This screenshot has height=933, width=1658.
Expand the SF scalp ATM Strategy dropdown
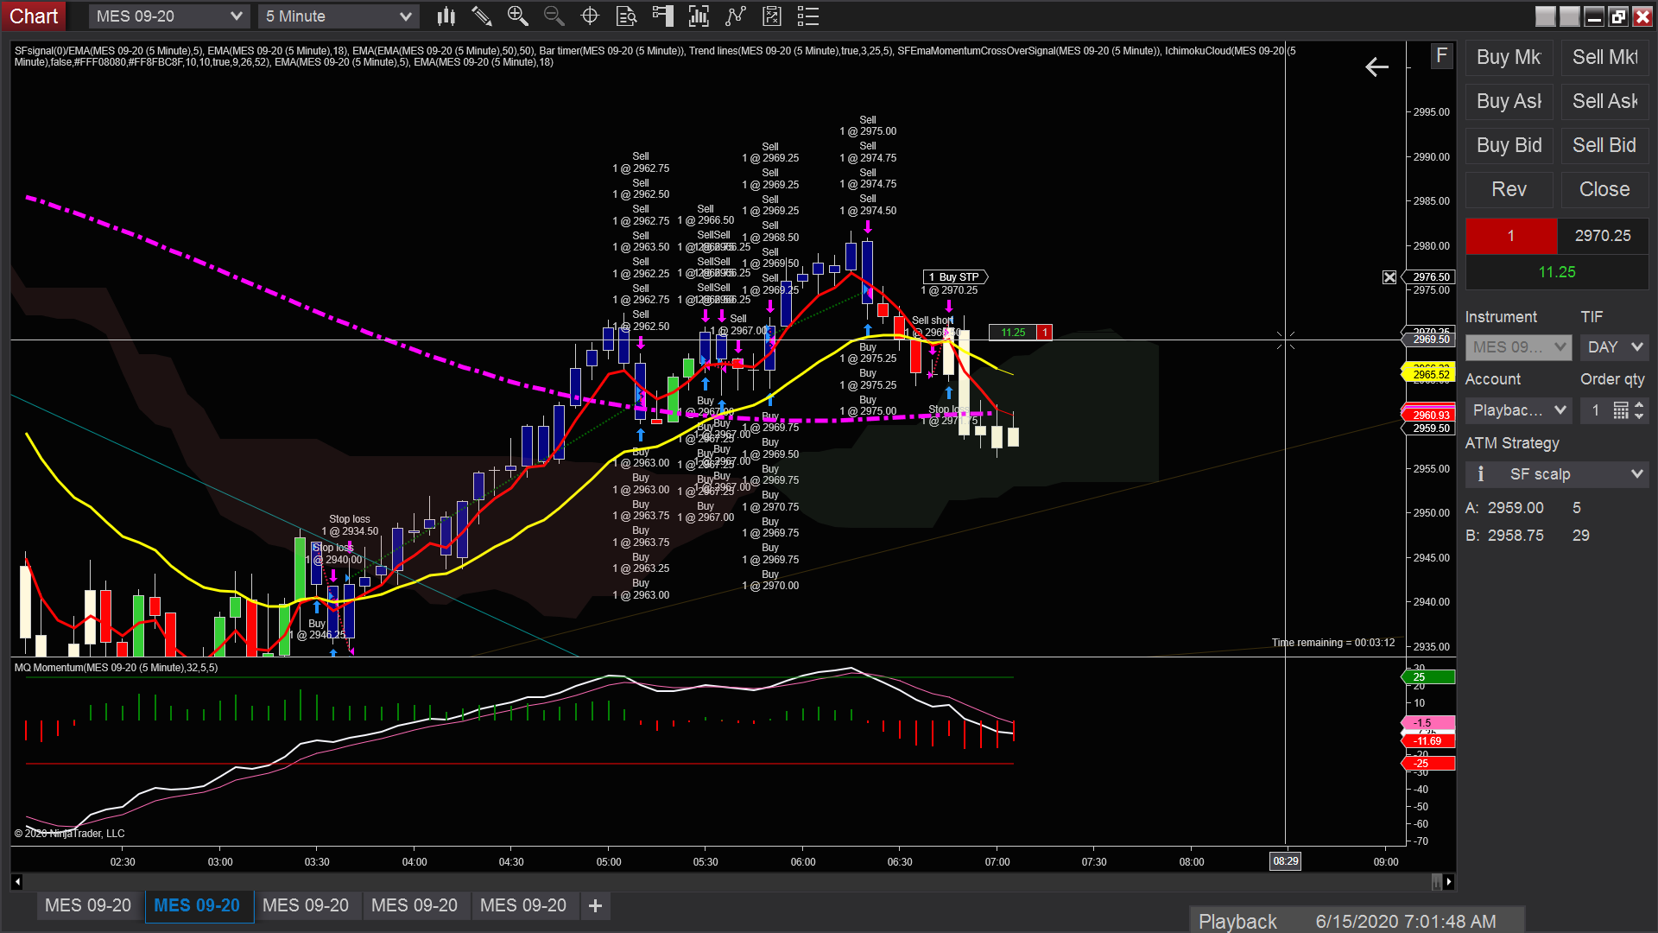[1636, 474]
